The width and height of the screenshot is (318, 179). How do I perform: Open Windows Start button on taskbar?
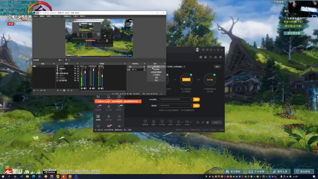click(3, 177)
